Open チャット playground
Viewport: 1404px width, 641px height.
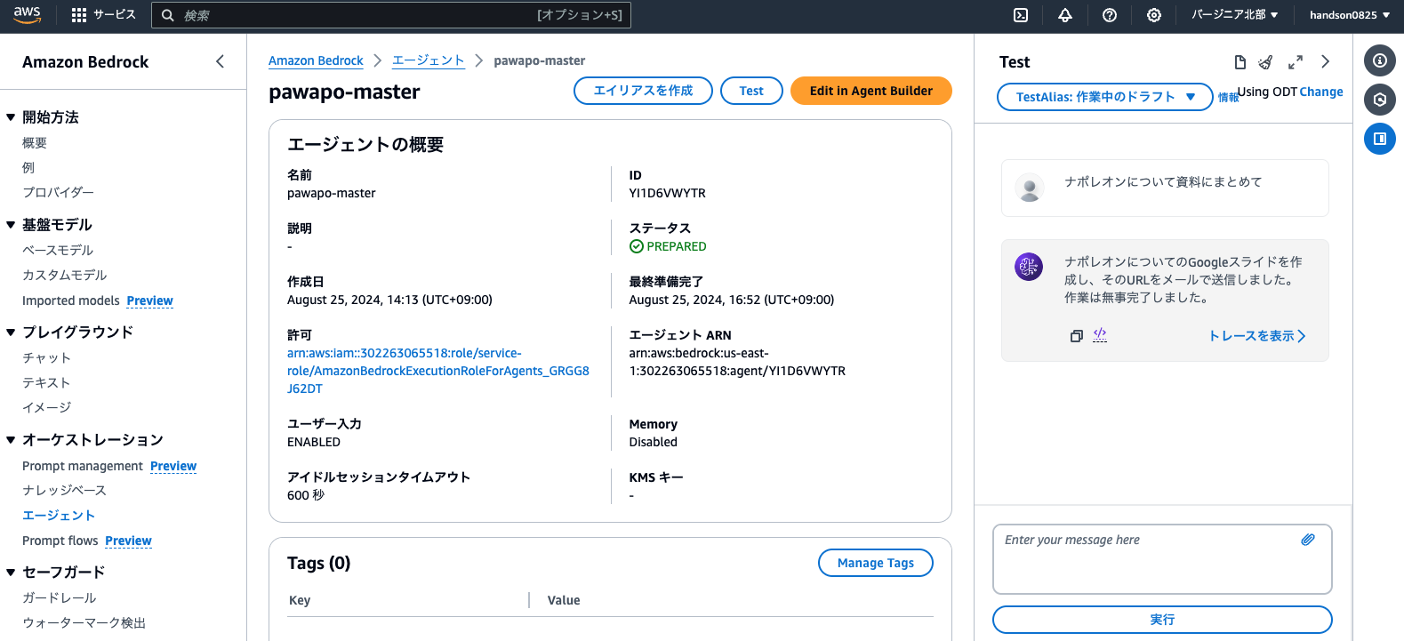tap(46, 358)
